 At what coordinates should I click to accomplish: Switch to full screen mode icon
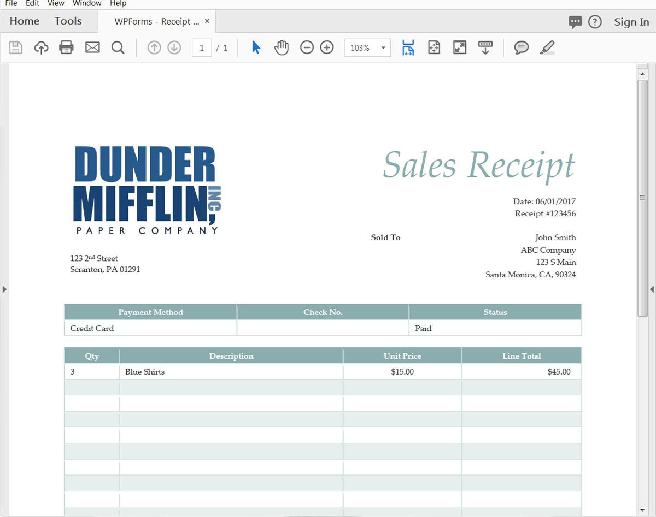pos(460,47)
